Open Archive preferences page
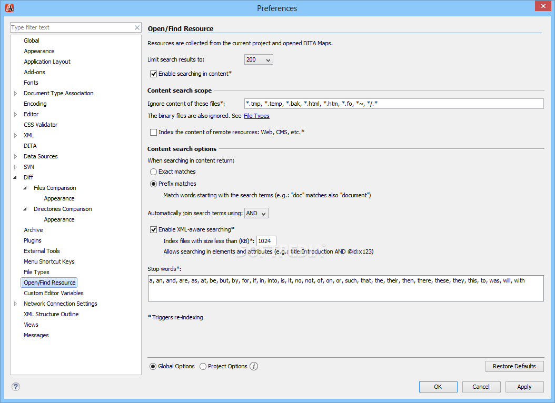This screenshot has width=555, height=403. 33,230
